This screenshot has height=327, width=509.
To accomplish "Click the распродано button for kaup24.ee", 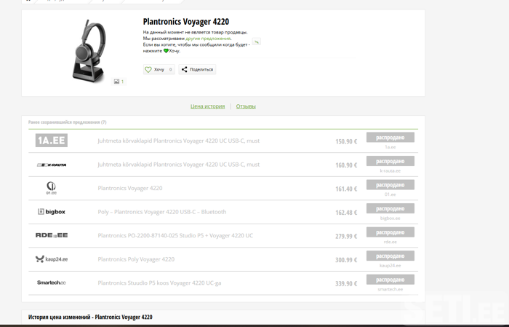I will (390, 256).
